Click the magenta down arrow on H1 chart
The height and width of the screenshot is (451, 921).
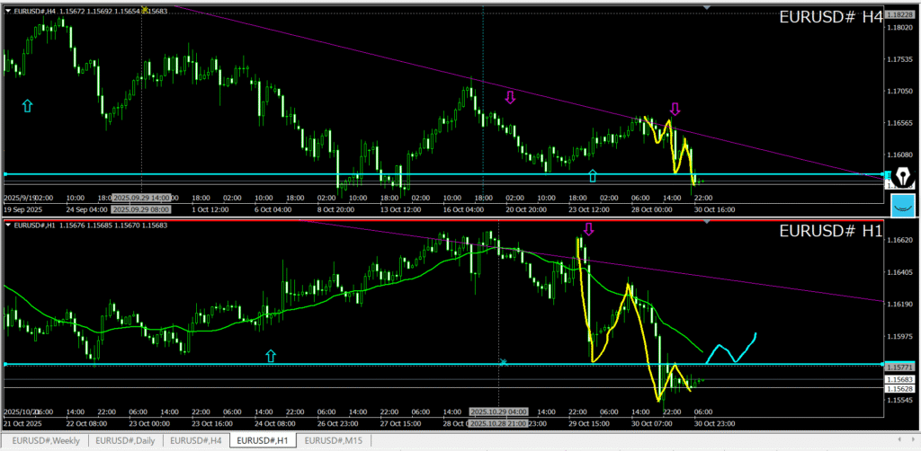pos(589,230)
